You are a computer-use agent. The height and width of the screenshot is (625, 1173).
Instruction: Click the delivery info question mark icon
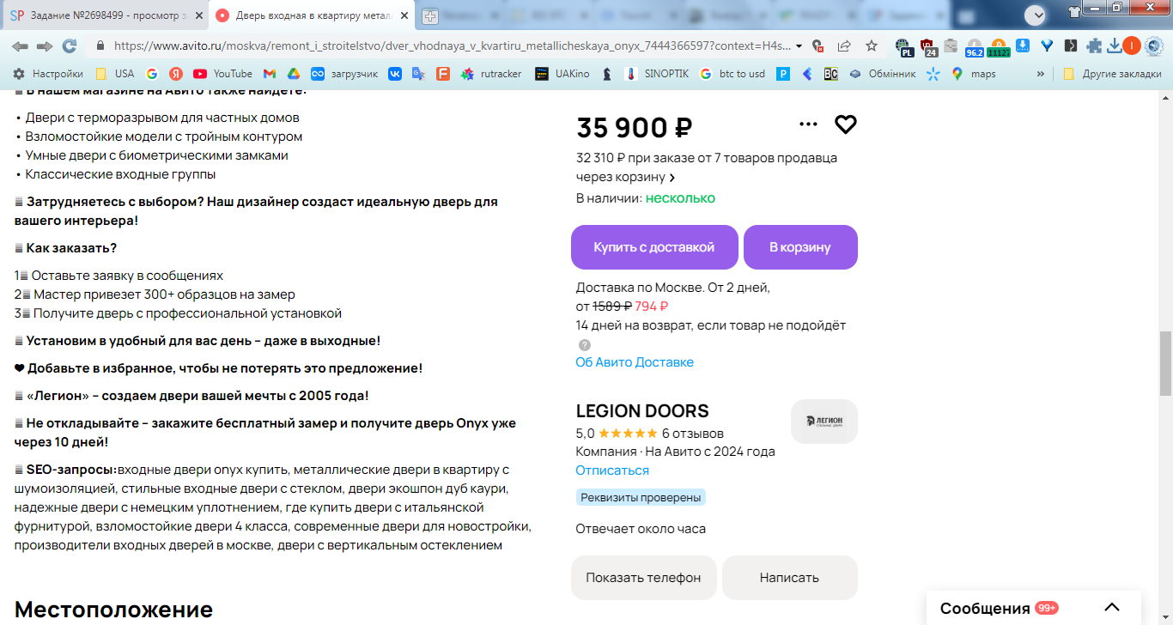(585, 344)
